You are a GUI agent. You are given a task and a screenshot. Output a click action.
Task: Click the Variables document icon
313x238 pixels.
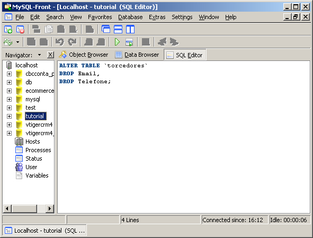point(19,175)
